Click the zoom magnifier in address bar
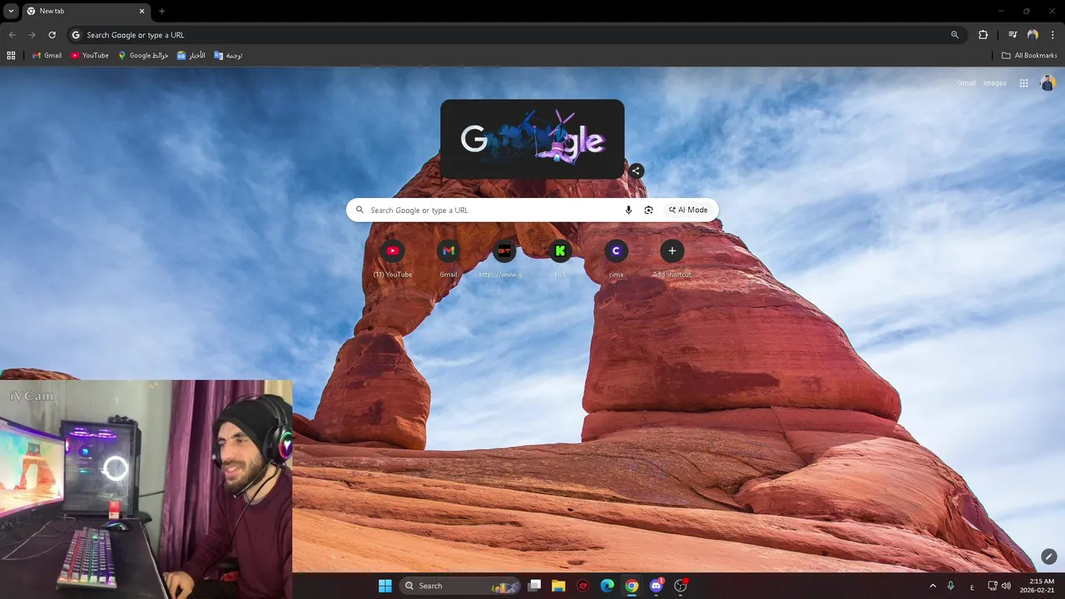 click(954, 35)
